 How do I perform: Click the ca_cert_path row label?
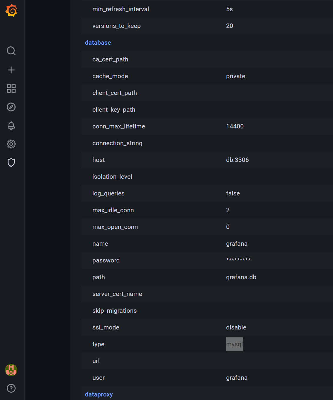point(111,59)
